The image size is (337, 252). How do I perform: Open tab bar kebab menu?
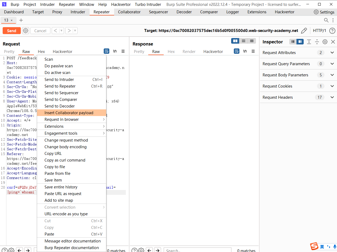click(333, 20)
